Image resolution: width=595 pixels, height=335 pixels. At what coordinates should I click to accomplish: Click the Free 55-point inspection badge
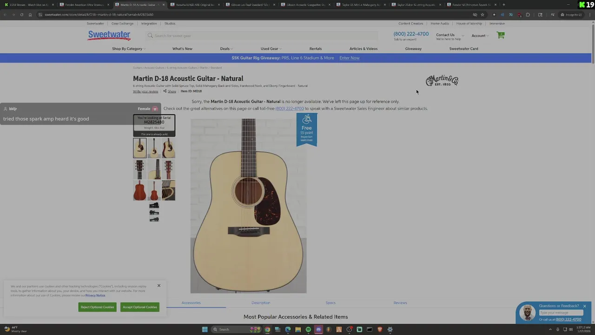(x=307, y=130)
